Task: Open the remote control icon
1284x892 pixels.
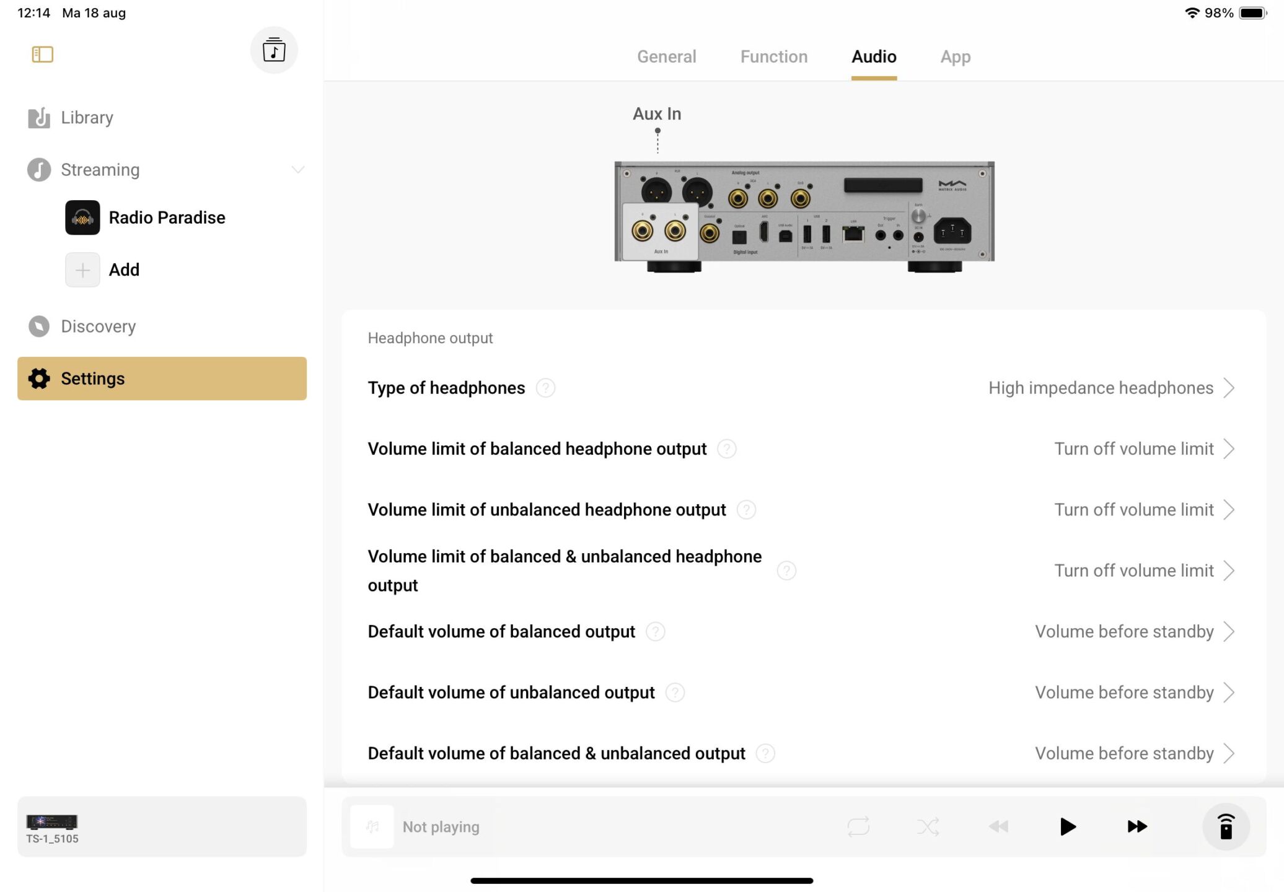Action: (x=1226, y=826)
